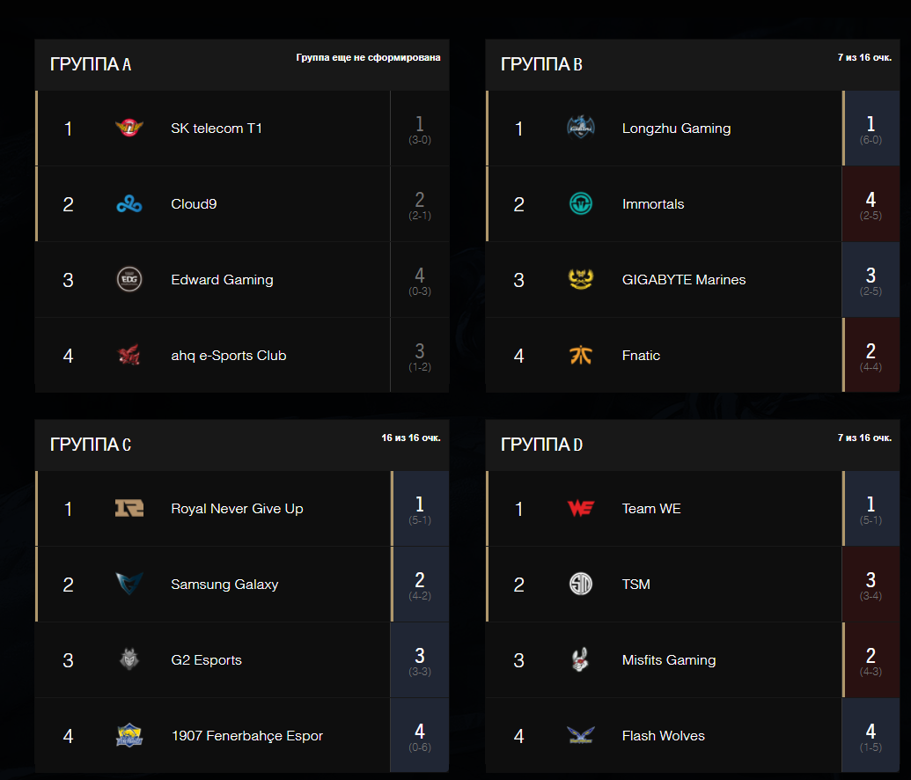Viewport: 911px width, 780px height.
Task: Click the TSM round logo
Action: 580,585
